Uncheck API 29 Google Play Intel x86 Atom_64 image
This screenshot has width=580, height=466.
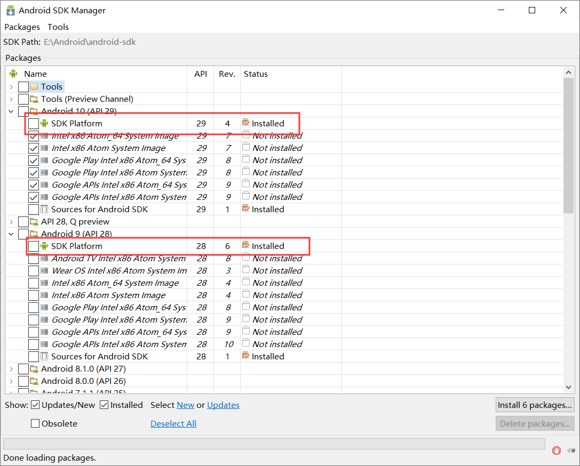coord(34,160)
